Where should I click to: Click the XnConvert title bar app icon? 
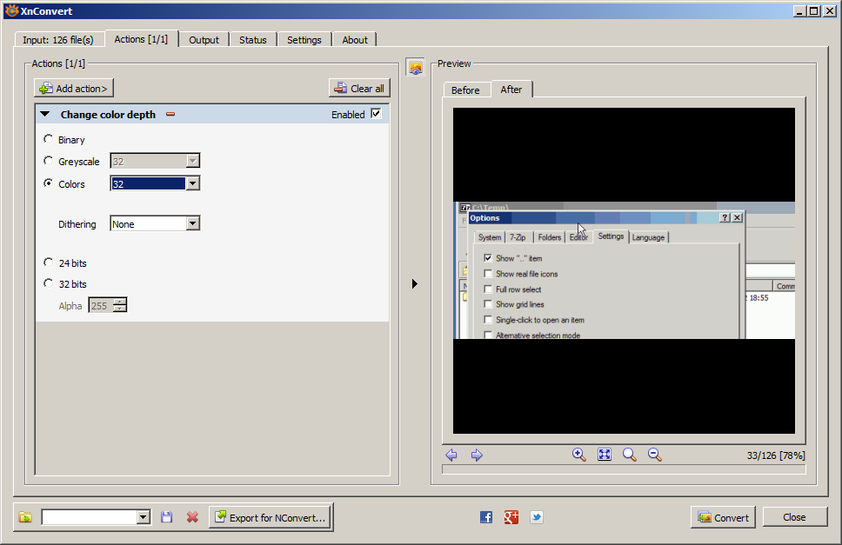(11, 10)
